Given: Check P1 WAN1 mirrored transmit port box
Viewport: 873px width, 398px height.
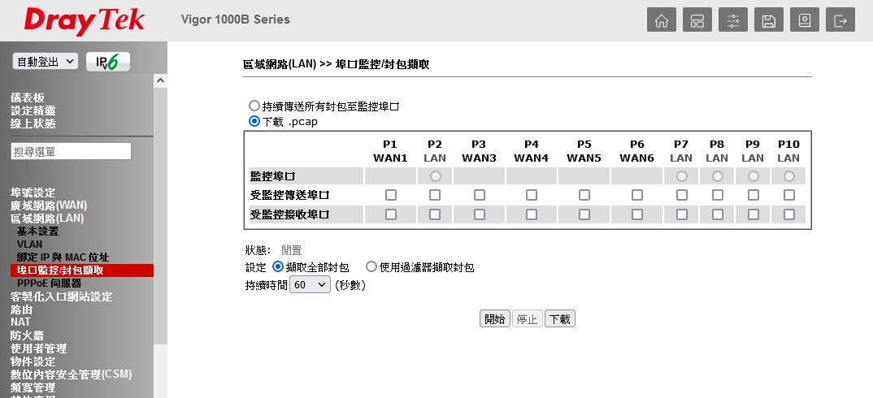Looking at the screenshot, I should [x=391, y=195].
